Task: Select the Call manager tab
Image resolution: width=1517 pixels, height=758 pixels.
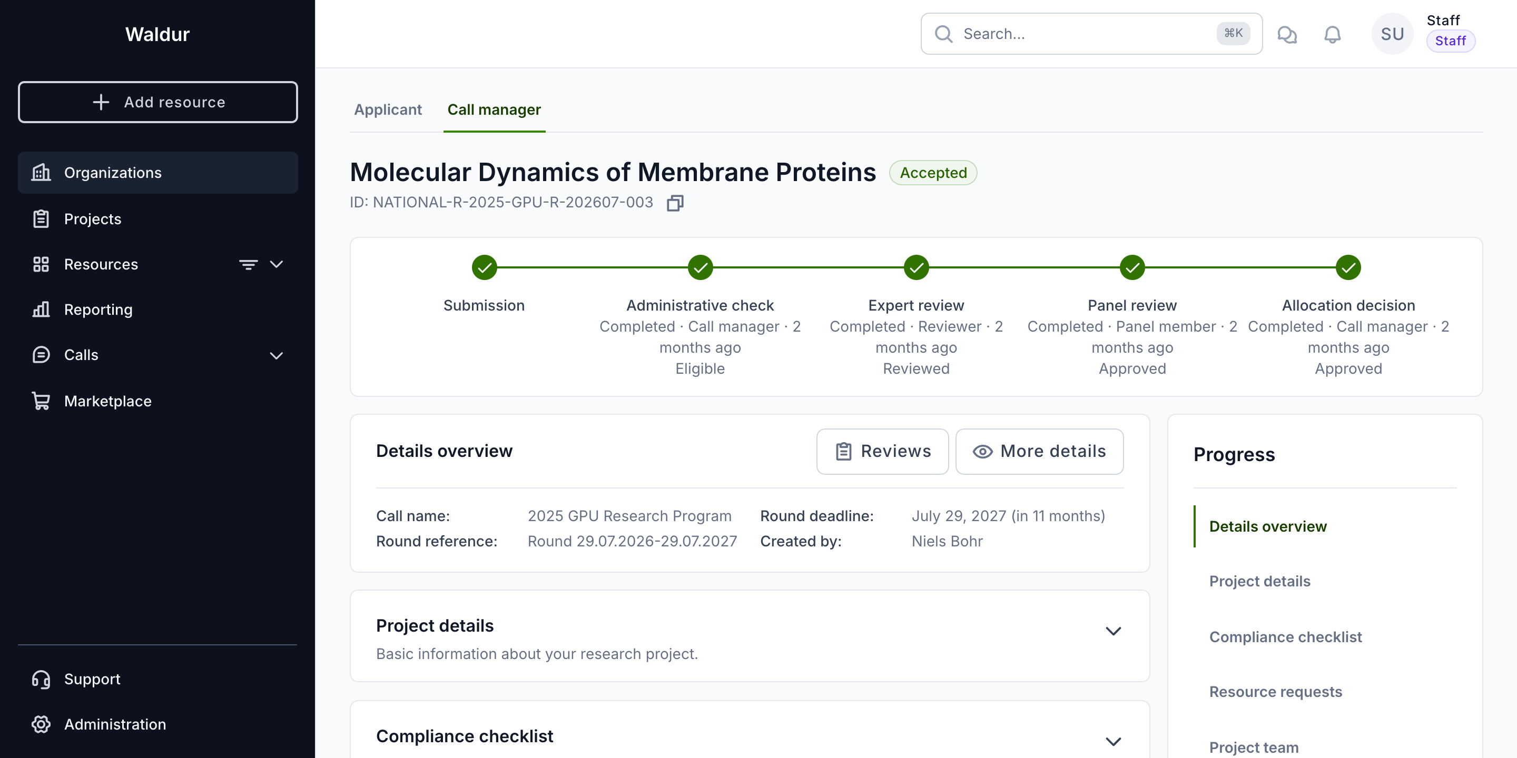Action: pos(494,110)
